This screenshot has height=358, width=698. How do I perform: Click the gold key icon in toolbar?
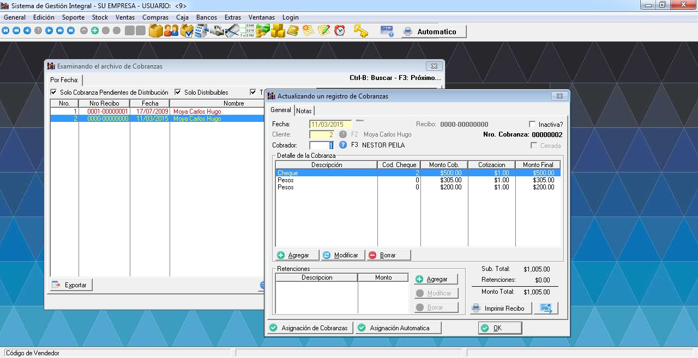pos(360,31)
